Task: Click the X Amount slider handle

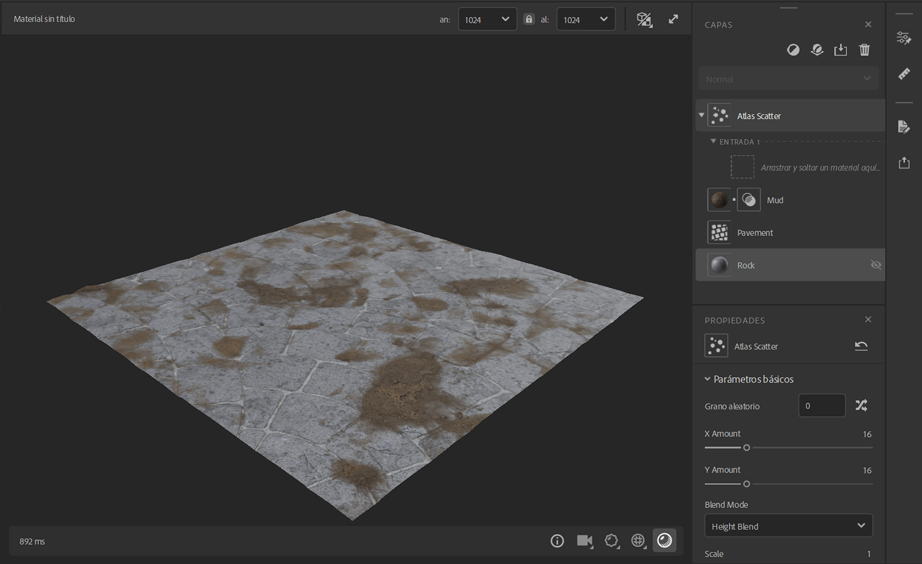Action: coord(746,448)
